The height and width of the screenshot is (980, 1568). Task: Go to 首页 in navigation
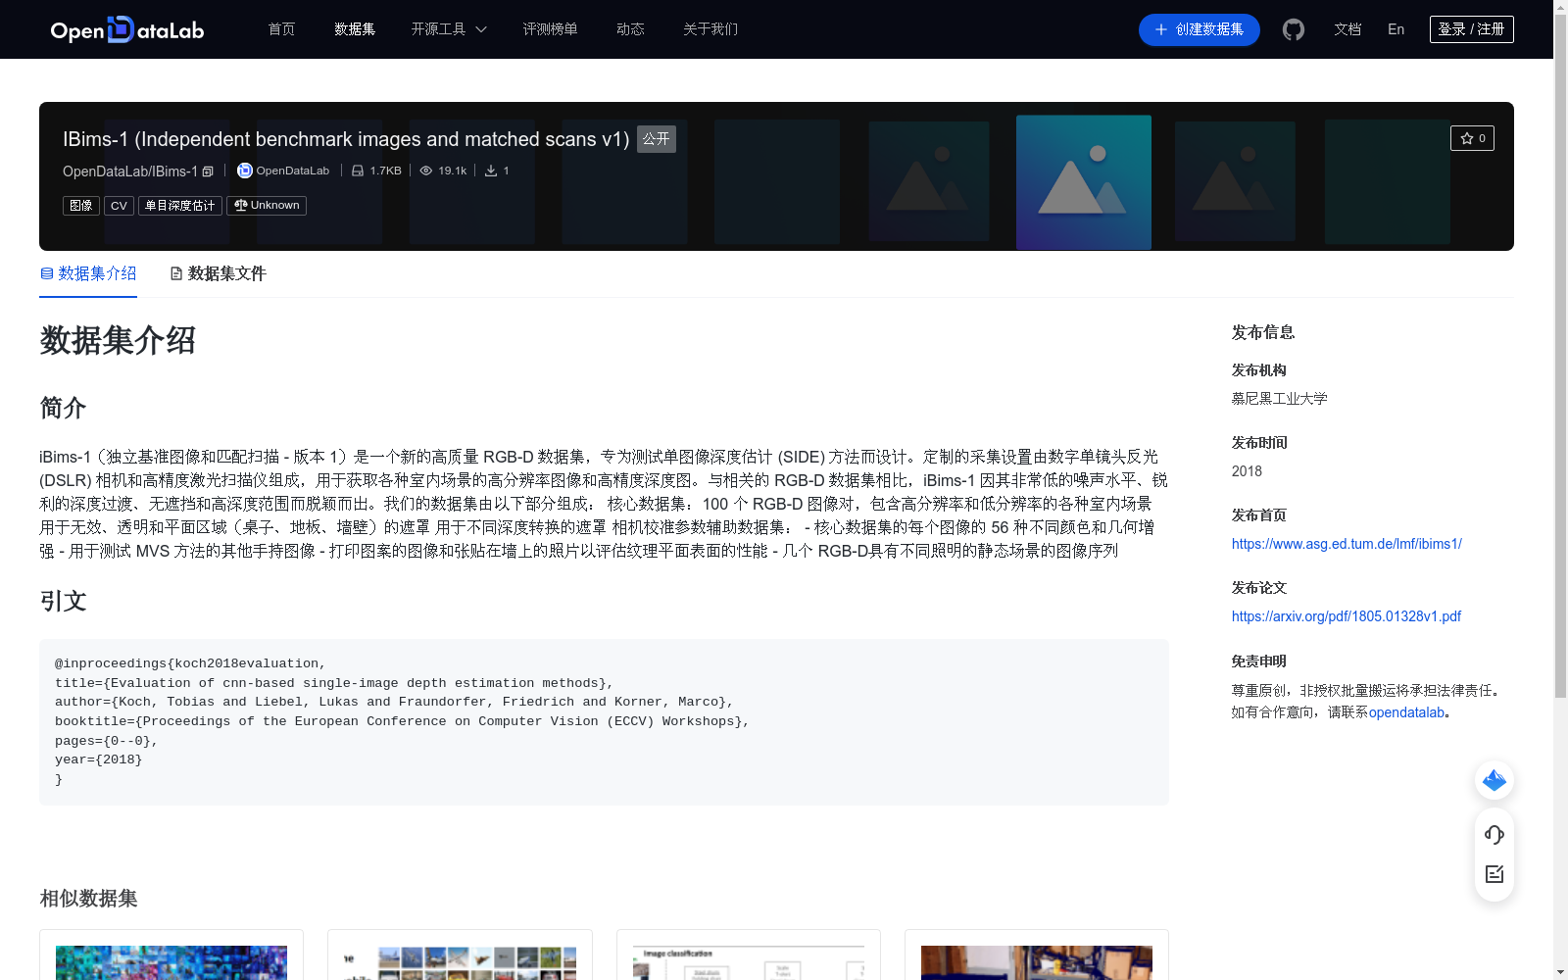(x=281, y=29)
